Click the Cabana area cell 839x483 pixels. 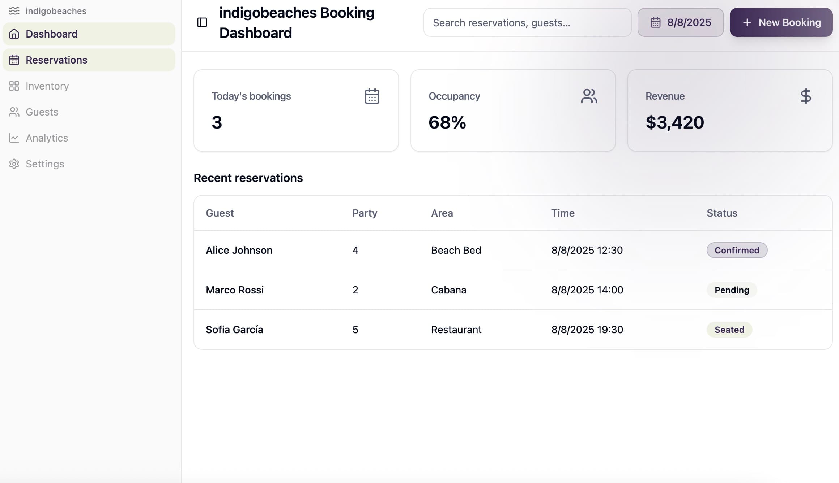(x=448, y=290)
